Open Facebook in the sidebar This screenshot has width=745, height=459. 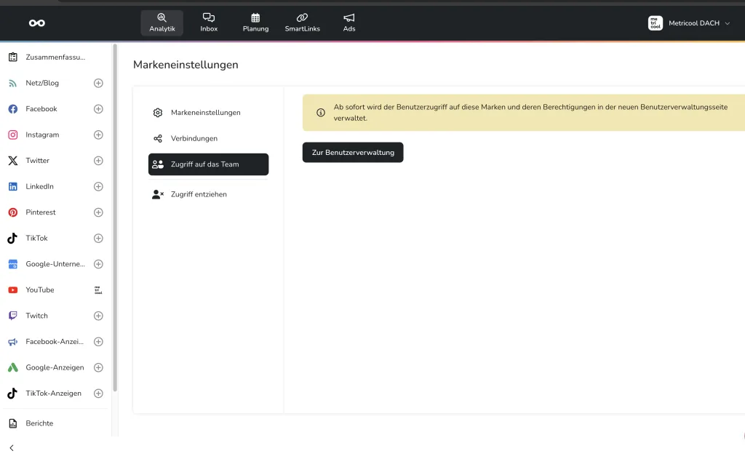click(x=41, y=109)
